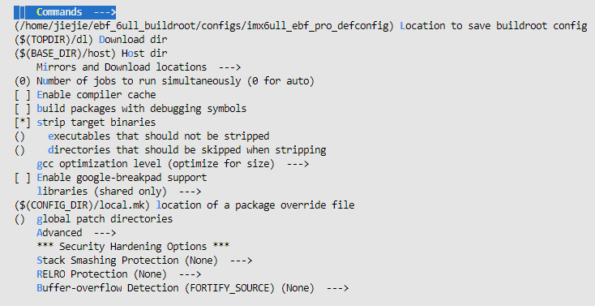Screen dimensions: 595x306
Task: Toggle Enable google-breakpad support checkbox
Action: 111,178
